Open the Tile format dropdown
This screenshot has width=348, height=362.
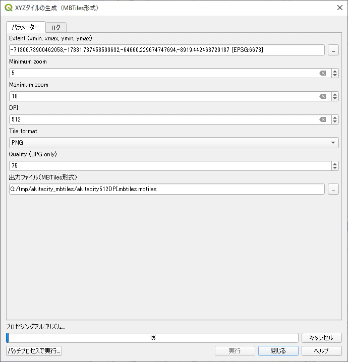click(173, 143)
